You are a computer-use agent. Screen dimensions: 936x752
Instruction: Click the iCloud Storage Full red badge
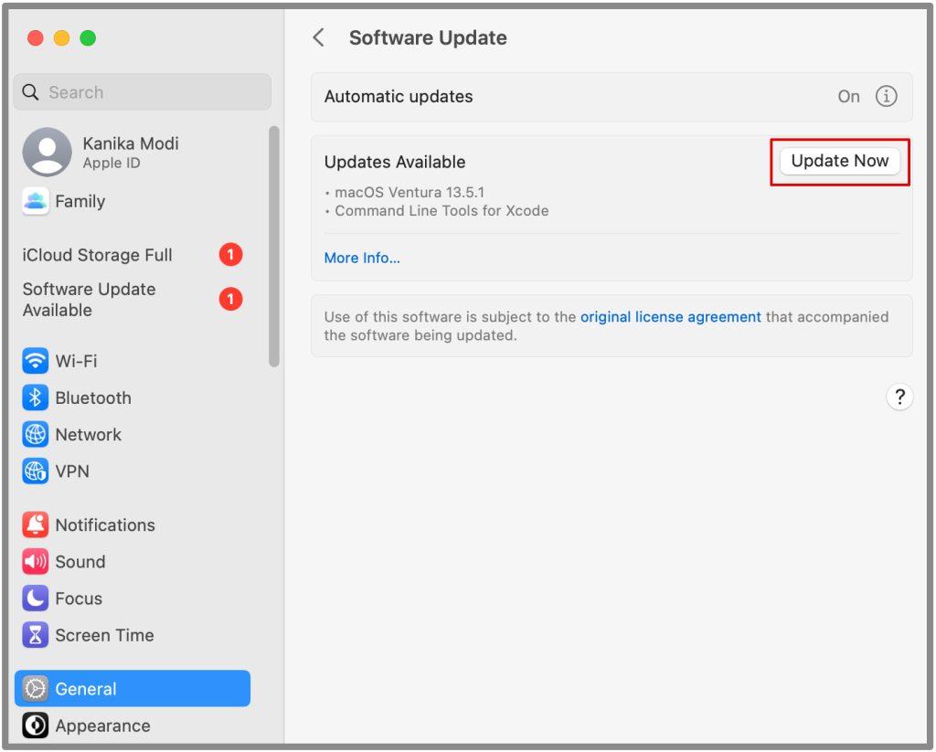tap(230, 255)
